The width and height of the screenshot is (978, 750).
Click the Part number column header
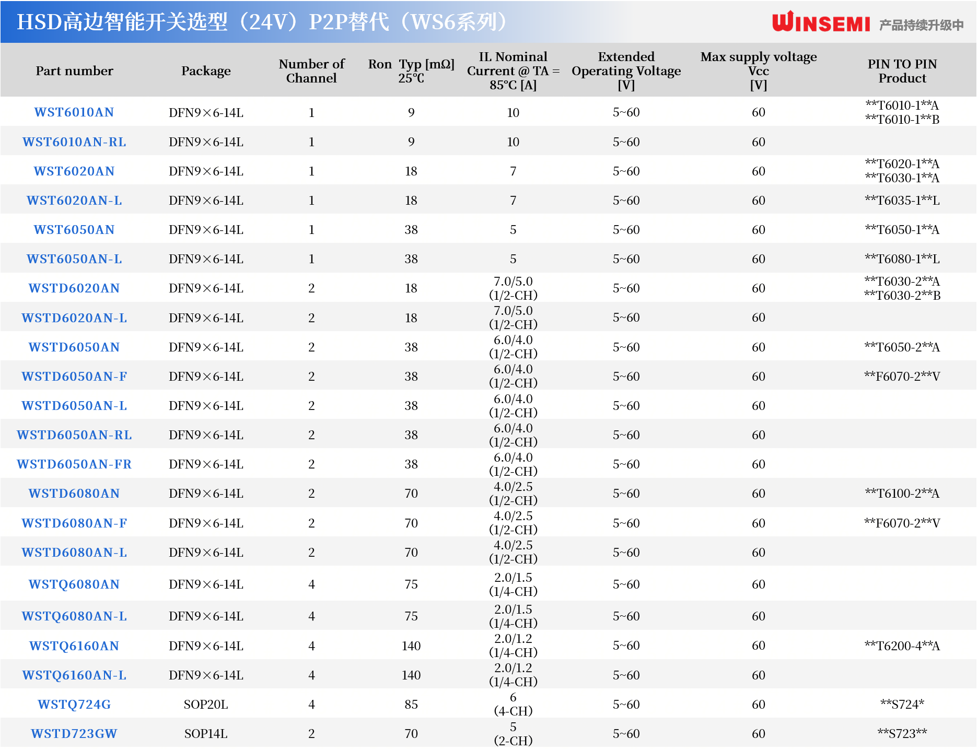click(x=74, y=71)
